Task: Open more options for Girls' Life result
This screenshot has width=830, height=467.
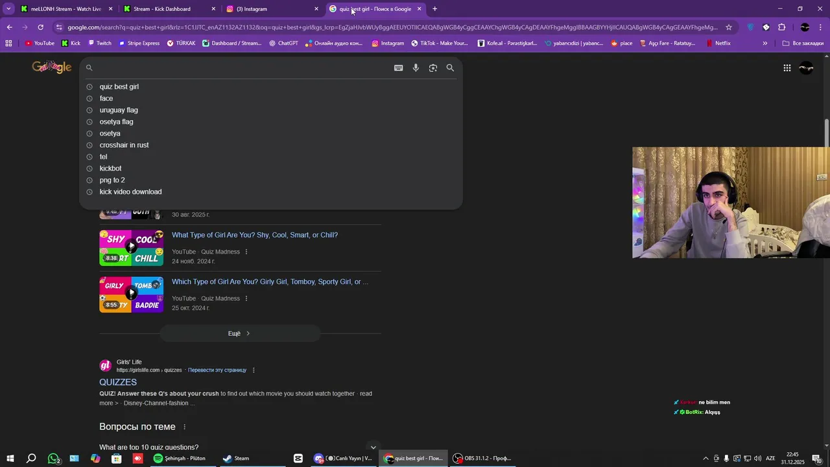Action: coord(254,370)
